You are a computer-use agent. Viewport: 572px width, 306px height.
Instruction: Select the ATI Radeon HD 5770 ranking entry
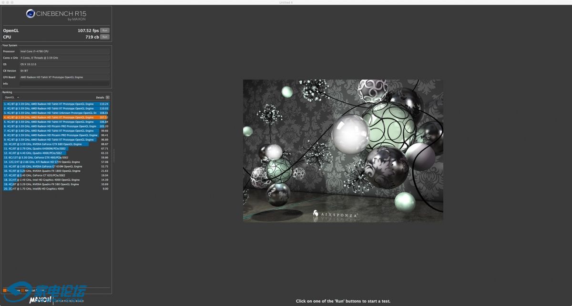click(x=43, y=162)
